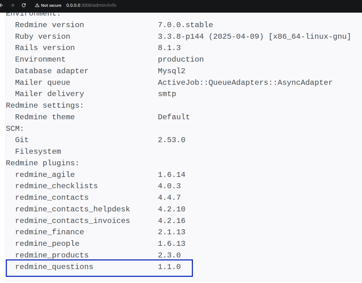Viewport: 362px width, 283px height.
Task: Click the Filesystem SCM entry
Action: point(38,152)
